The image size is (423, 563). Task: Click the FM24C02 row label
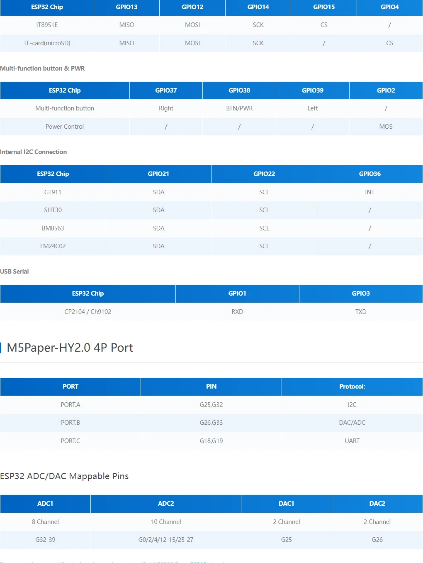pyautogui.click(x=53, y=246)
